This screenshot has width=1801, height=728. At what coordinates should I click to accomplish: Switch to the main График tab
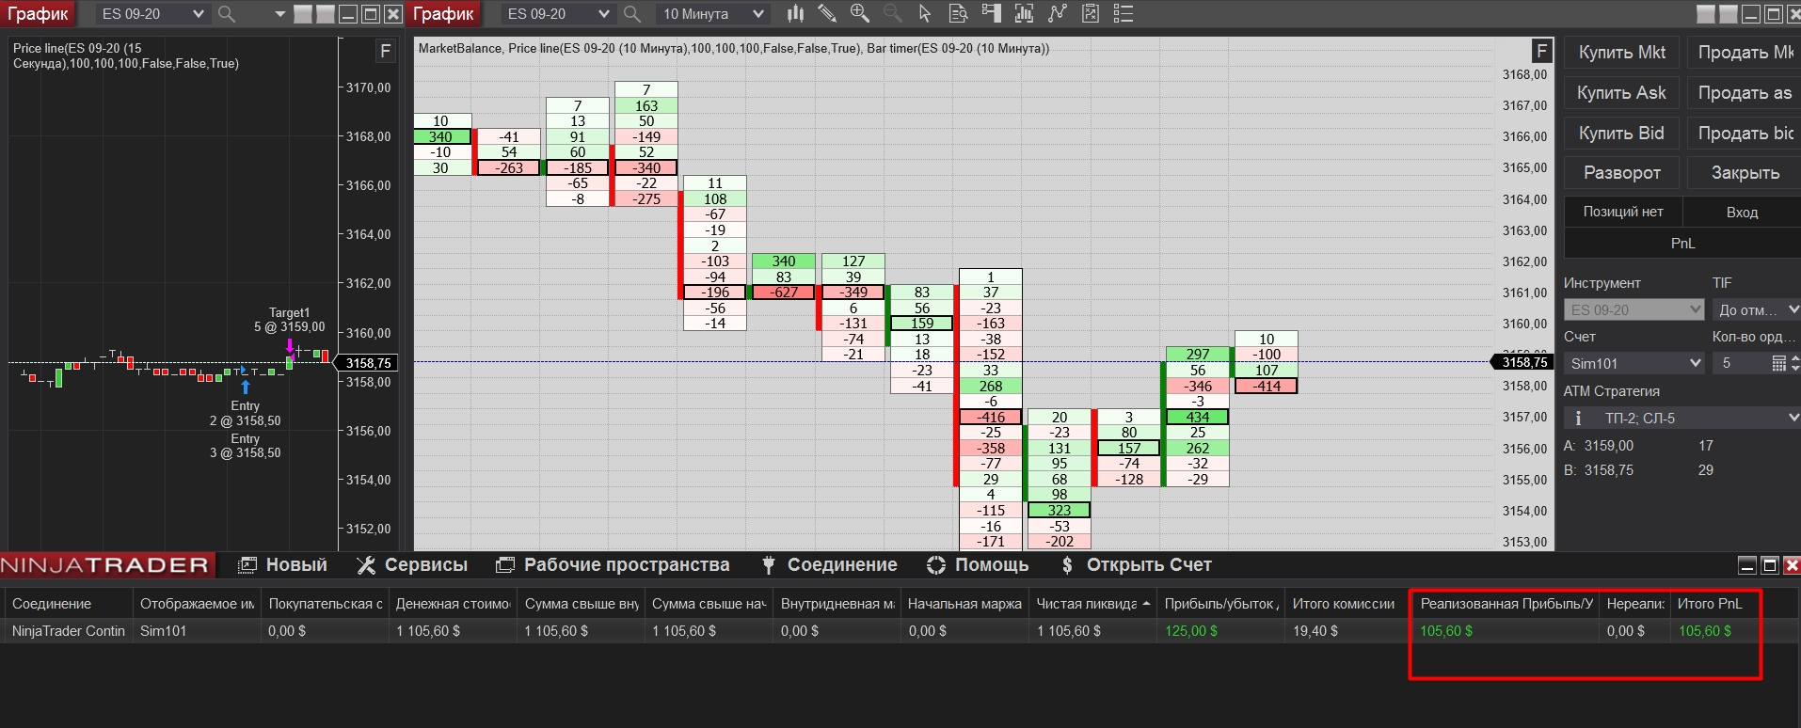click(x=443, y=14)
